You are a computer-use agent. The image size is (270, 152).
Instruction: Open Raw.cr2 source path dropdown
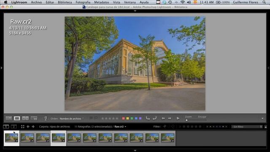pyautogui.click(x=120, y=127)
